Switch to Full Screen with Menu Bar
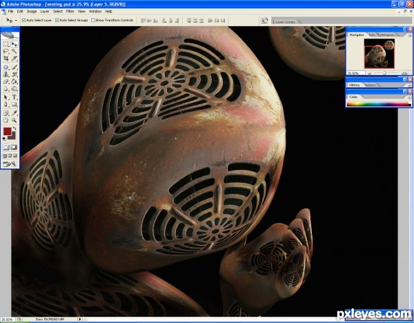The image size is (414, 323). pyautogui.click(x=10, y=156)
